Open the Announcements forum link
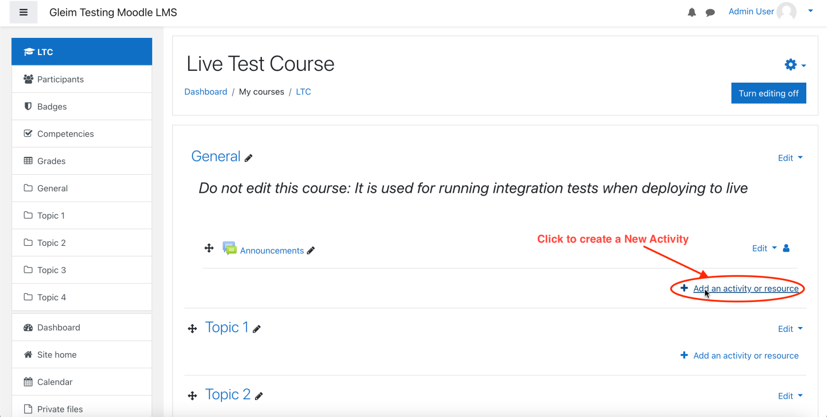This screenshot has height=417, width=827. point(272,251)
